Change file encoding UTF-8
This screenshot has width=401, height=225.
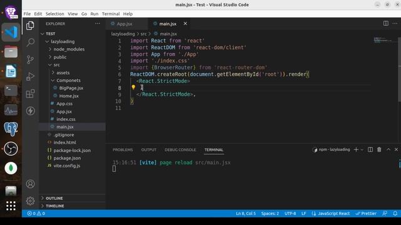point(290,214)
